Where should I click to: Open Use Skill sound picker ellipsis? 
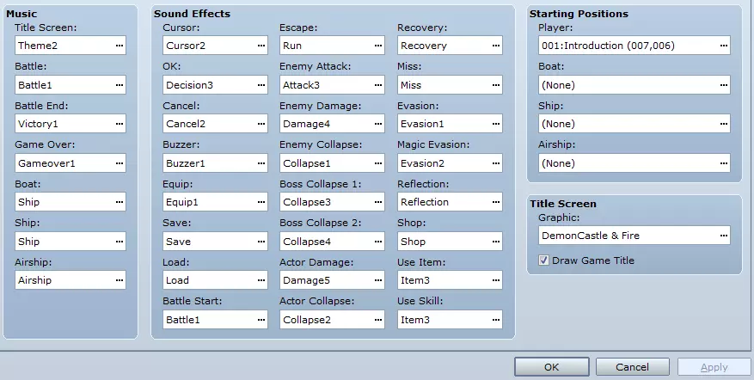[495, 320]
